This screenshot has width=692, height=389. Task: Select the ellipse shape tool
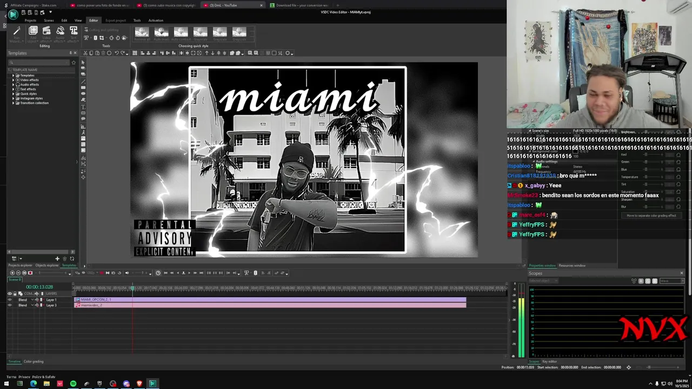pyautogui.click(x=83, y=93)
